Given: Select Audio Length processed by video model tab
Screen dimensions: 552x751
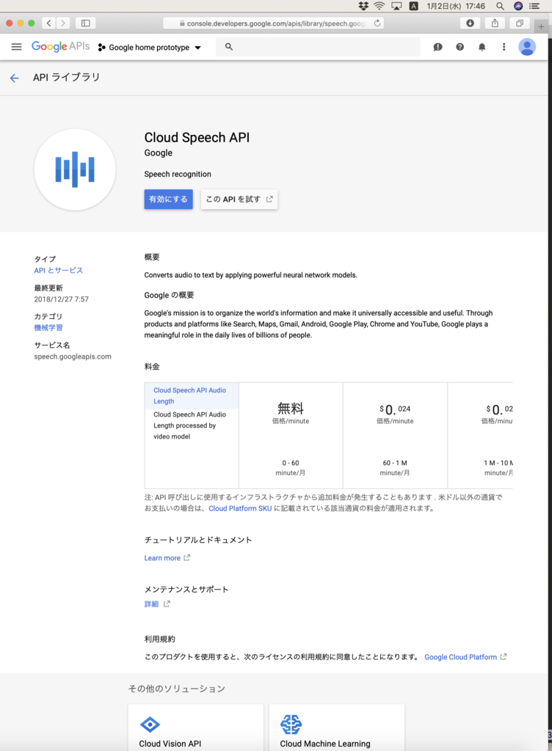Looking at the screenshot, I should (x=192, y=425).
